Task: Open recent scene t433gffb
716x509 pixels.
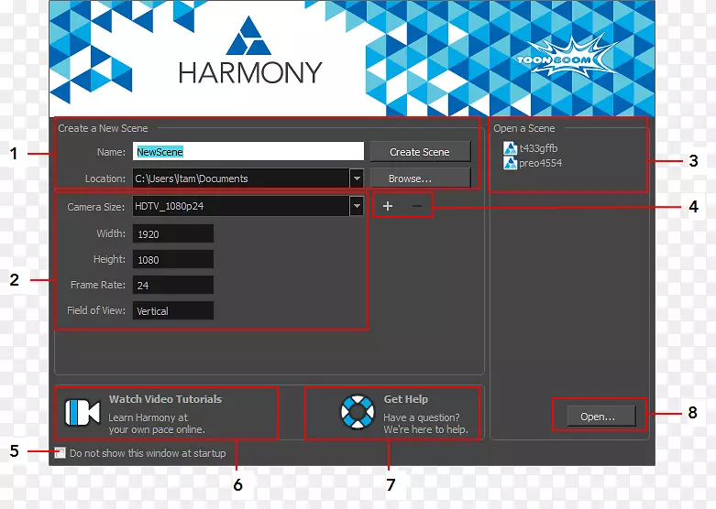Action: coord(538,148)
